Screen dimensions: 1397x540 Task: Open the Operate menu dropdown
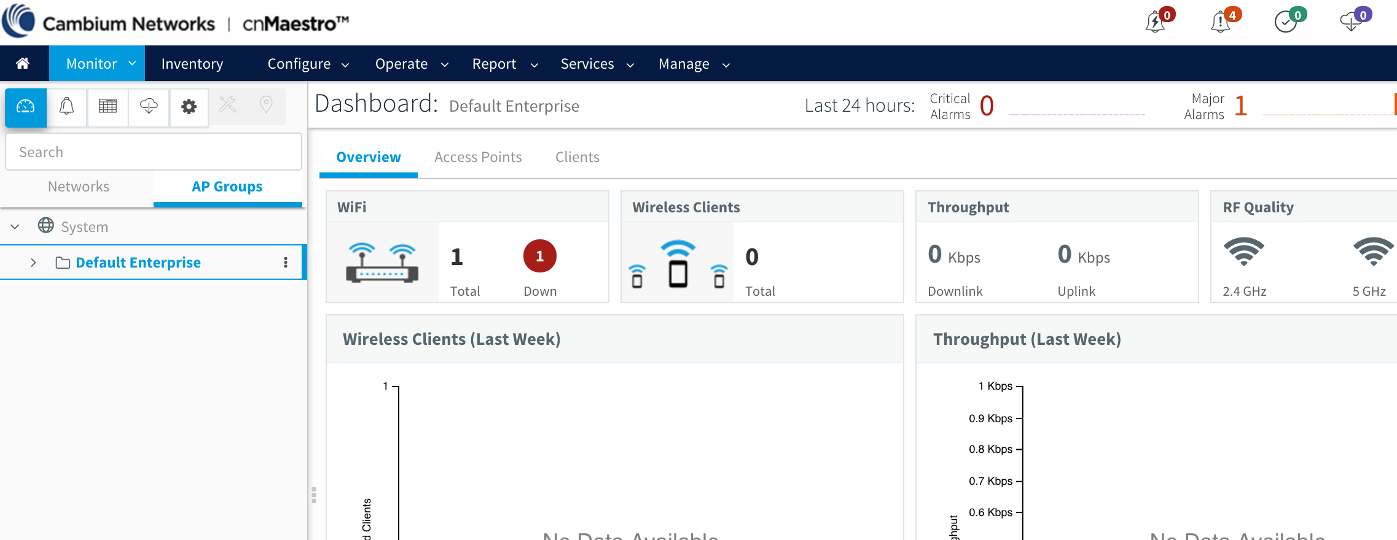(x=412, y=64)
